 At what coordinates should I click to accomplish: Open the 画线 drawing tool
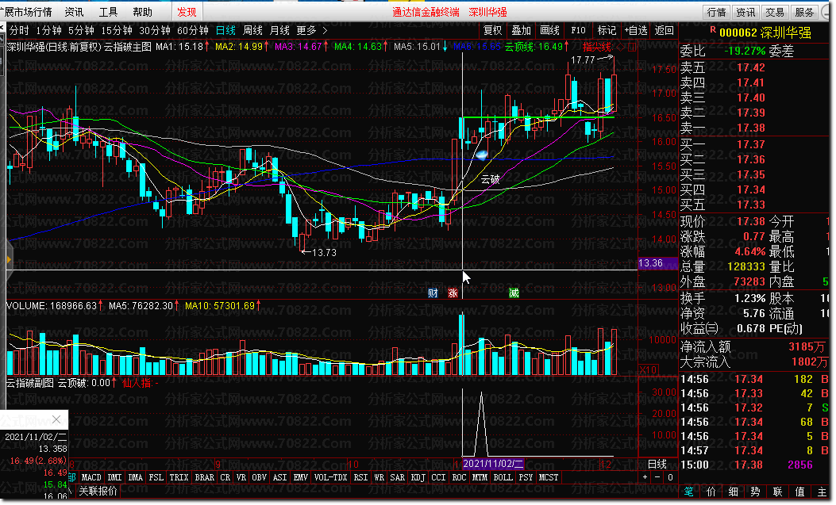pyautogui.click(x=549, y=31)
